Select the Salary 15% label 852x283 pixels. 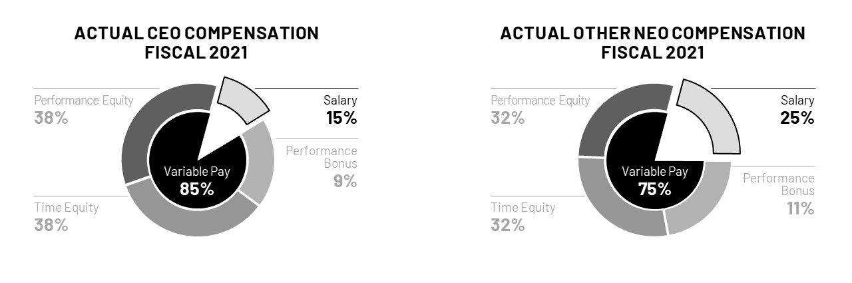pos(339,110)
